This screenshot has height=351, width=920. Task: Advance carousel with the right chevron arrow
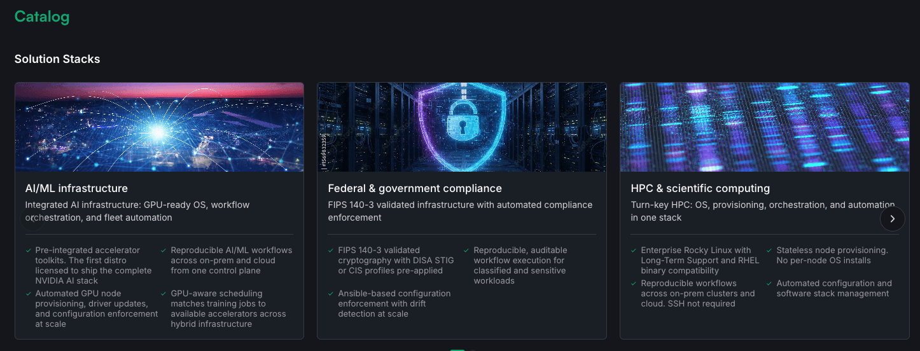click(892, 219)
